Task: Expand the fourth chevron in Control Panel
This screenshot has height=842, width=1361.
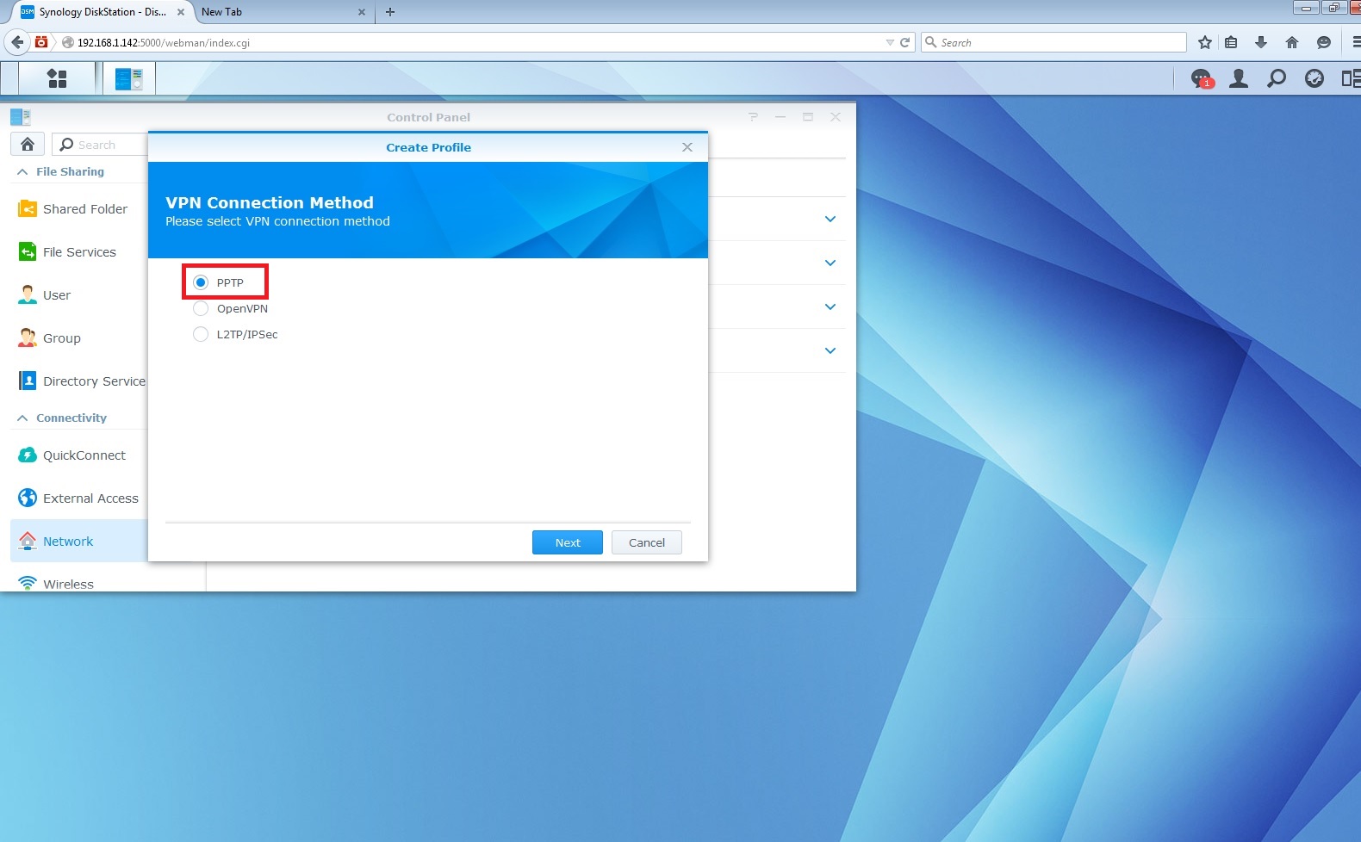Action: click(830, 350)
